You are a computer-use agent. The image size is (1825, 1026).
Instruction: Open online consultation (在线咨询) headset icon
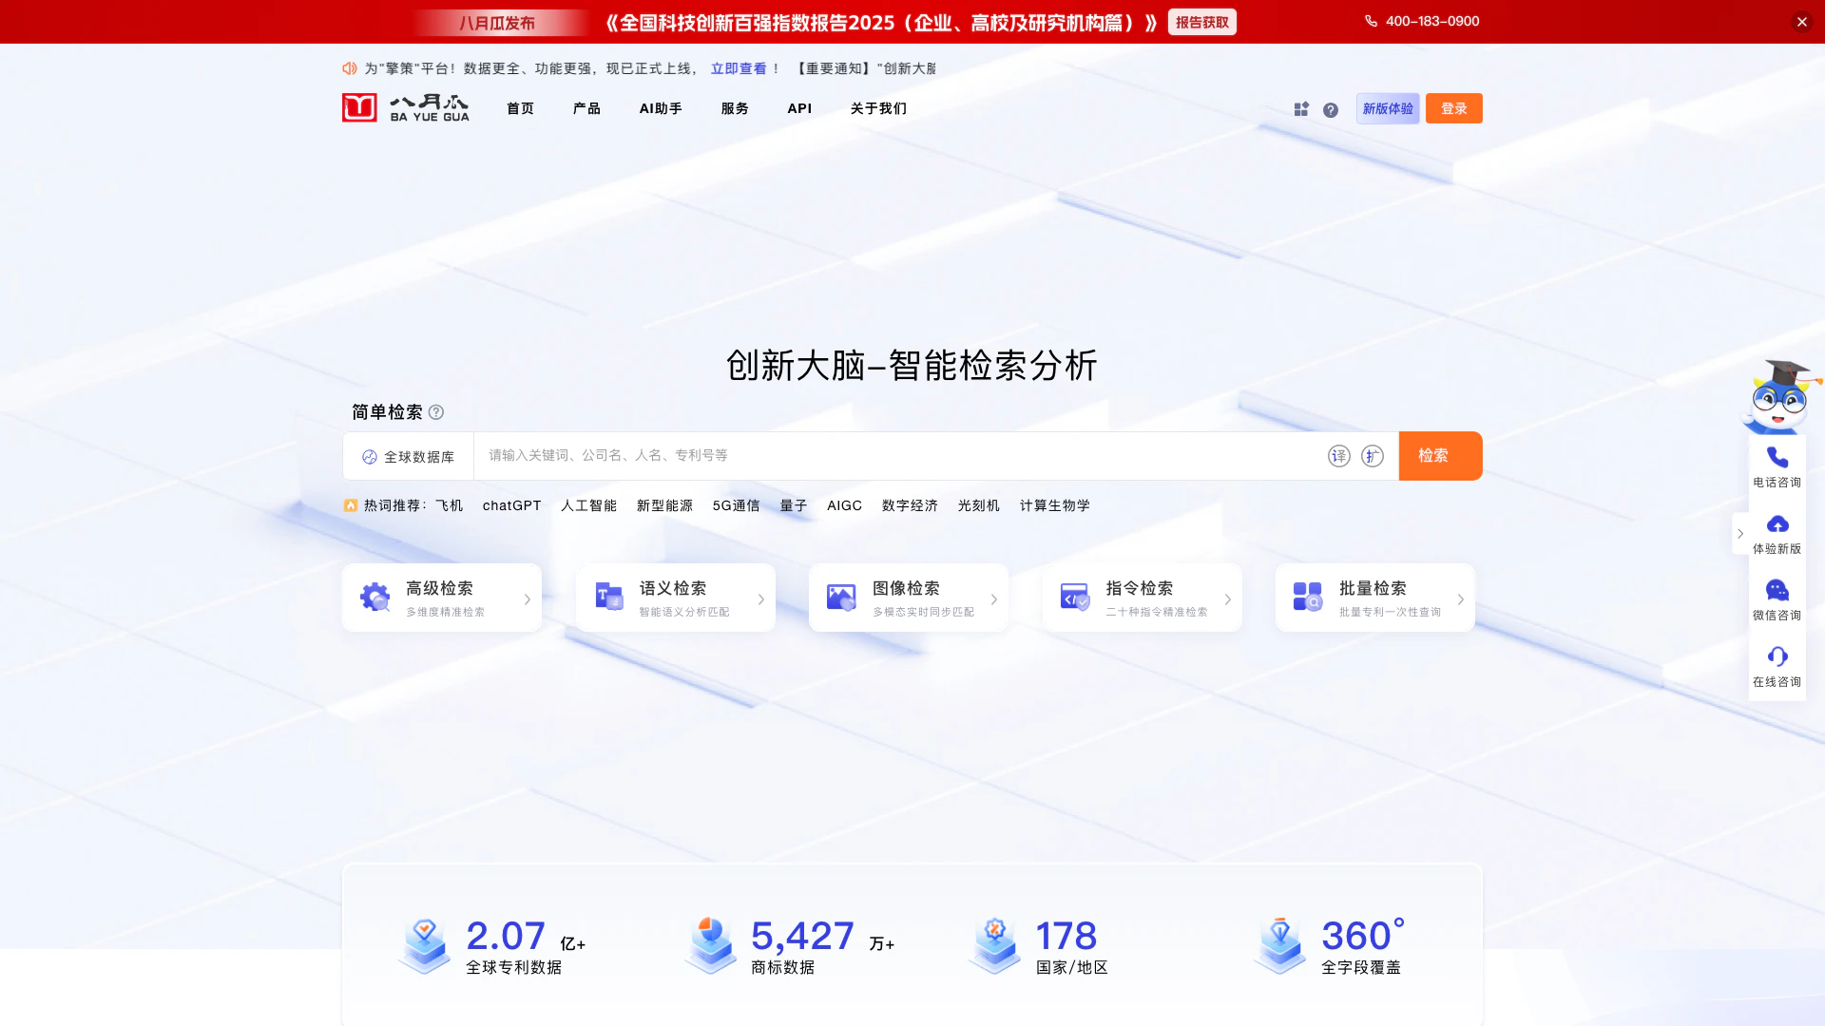[1777, 656]
